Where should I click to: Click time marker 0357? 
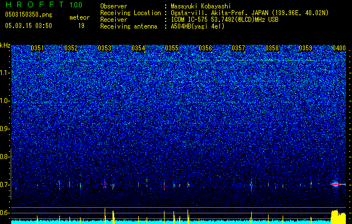pyautogui.click(x=238, y=48)
